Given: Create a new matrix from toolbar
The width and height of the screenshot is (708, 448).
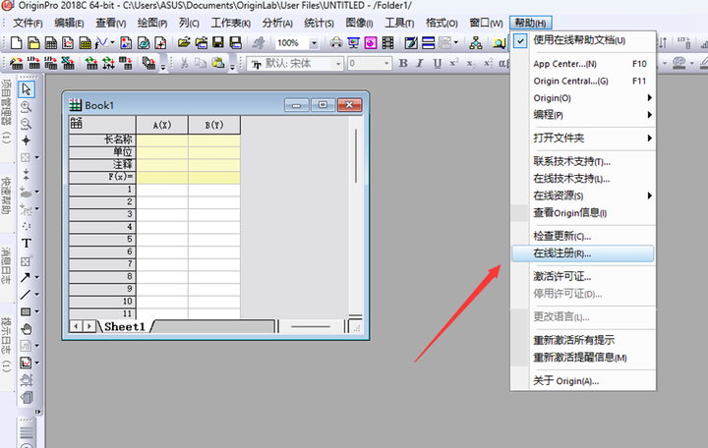Looking at the screenshot, I should click(85, 43).
